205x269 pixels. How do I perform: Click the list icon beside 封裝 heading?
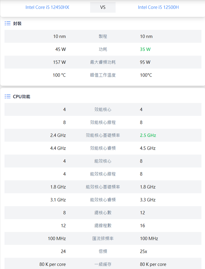tap(8, 23)
